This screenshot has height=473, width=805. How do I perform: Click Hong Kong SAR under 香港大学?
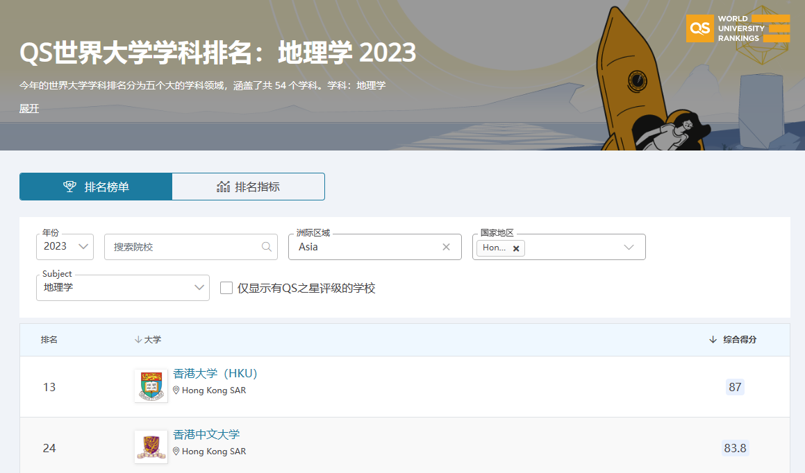(214, 390)
